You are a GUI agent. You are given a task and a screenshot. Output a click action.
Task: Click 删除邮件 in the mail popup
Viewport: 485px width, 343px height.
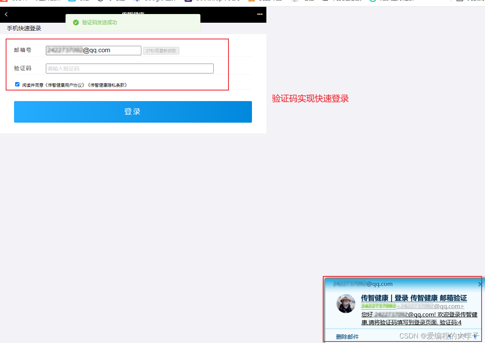[x=347, y=337]
